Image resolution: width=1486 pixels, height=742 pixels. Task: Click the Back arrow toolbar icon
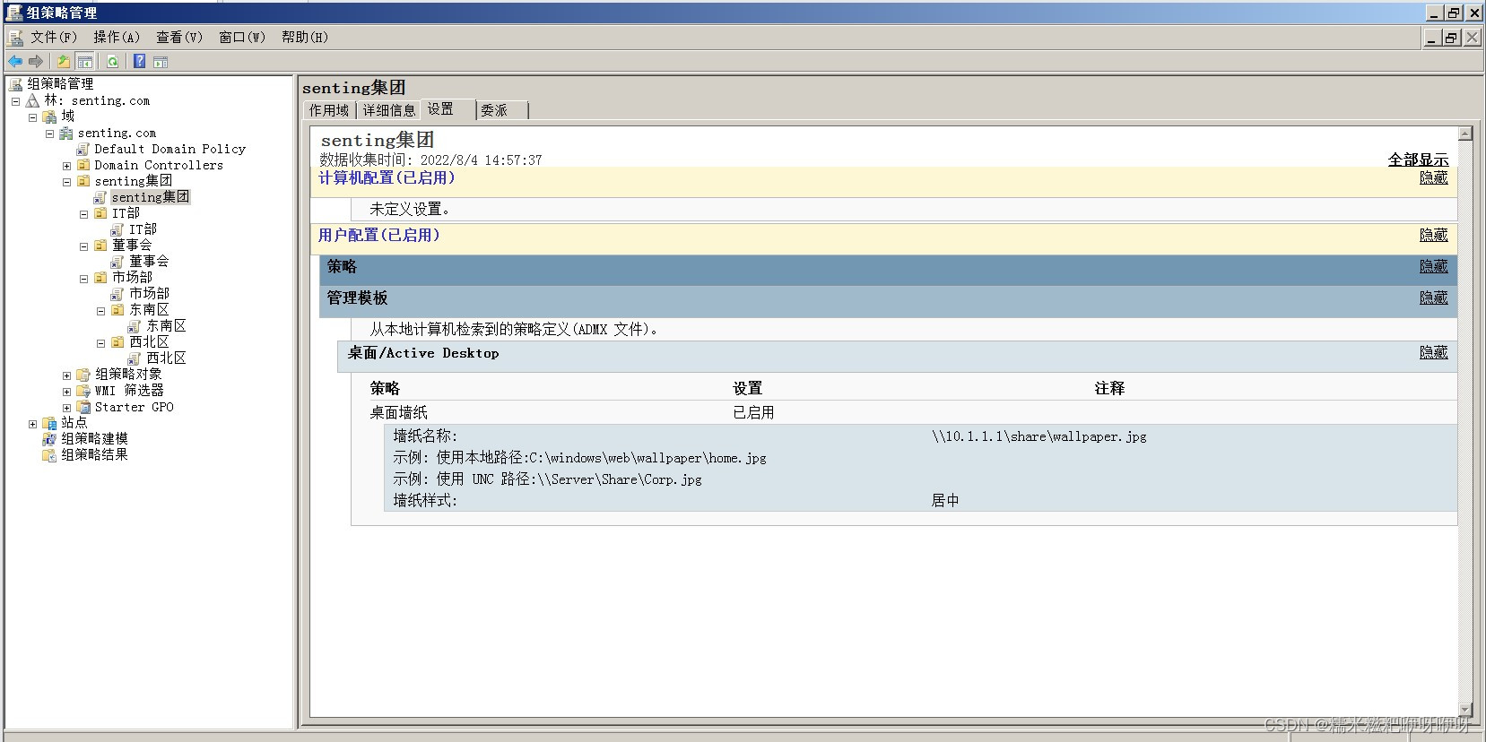tap(15, 61)
